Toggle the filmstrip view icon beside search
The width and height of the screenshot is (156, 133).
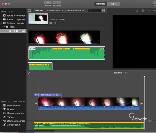pos(104,11)
